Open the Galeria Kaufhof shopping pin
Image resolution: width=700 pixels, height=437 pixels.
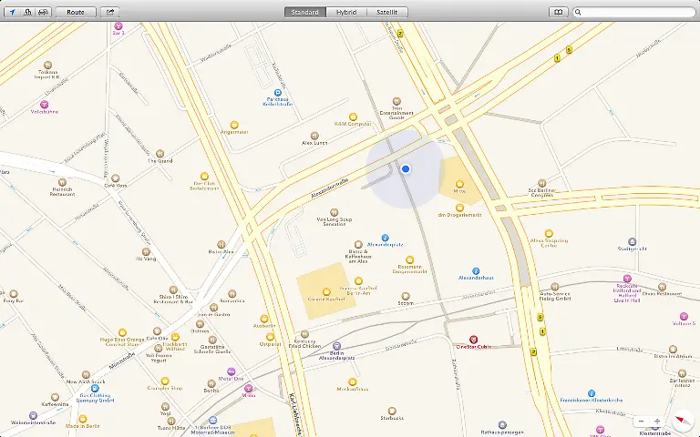(326, 291)
